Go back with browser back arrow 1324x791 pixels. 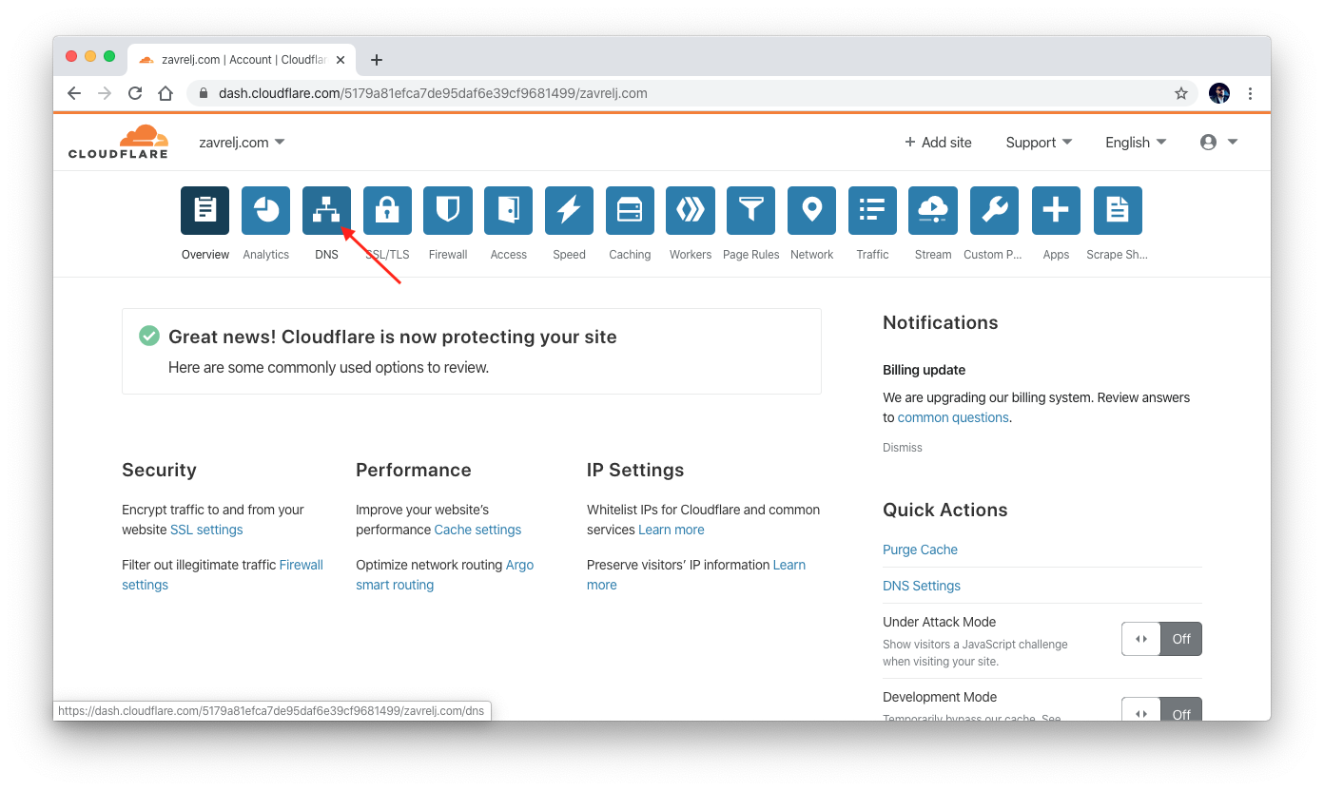[74, 93]
